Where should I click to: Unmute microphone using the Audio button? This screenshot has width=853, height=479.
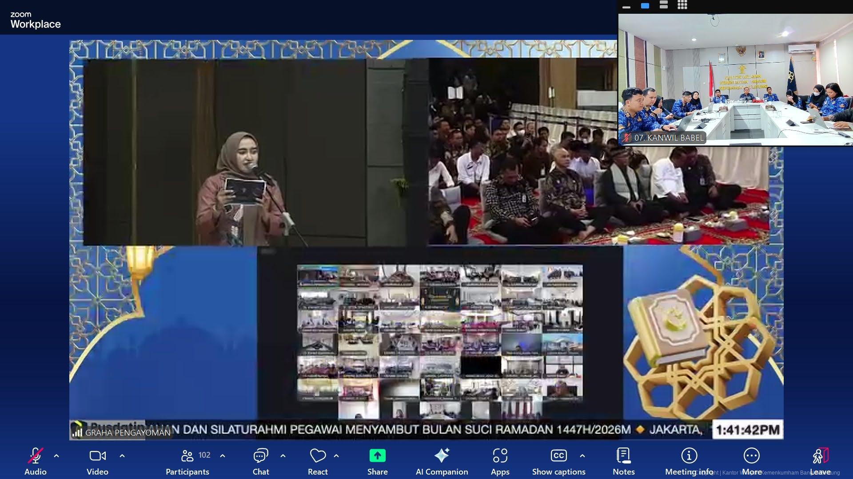click(x=35, y=460)
